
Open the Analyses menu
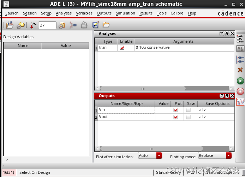(x=64, y=13)
